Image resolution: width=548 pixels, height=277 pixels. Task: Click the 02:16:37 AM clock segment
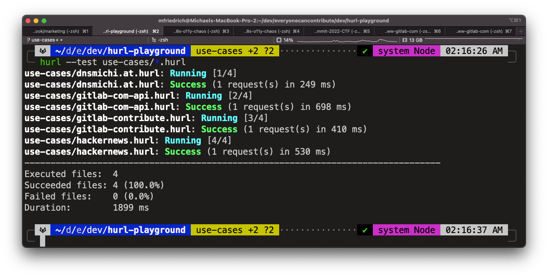[x=474, y=230]
